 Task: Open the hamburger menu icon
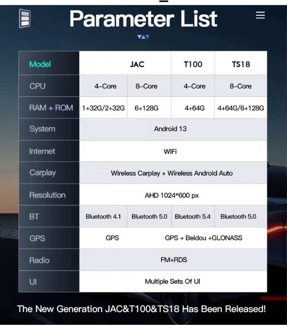tap(260, 15)
